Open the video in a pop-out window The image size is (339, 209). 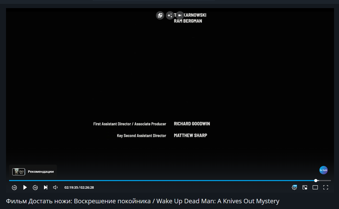(x=160, y=15)
